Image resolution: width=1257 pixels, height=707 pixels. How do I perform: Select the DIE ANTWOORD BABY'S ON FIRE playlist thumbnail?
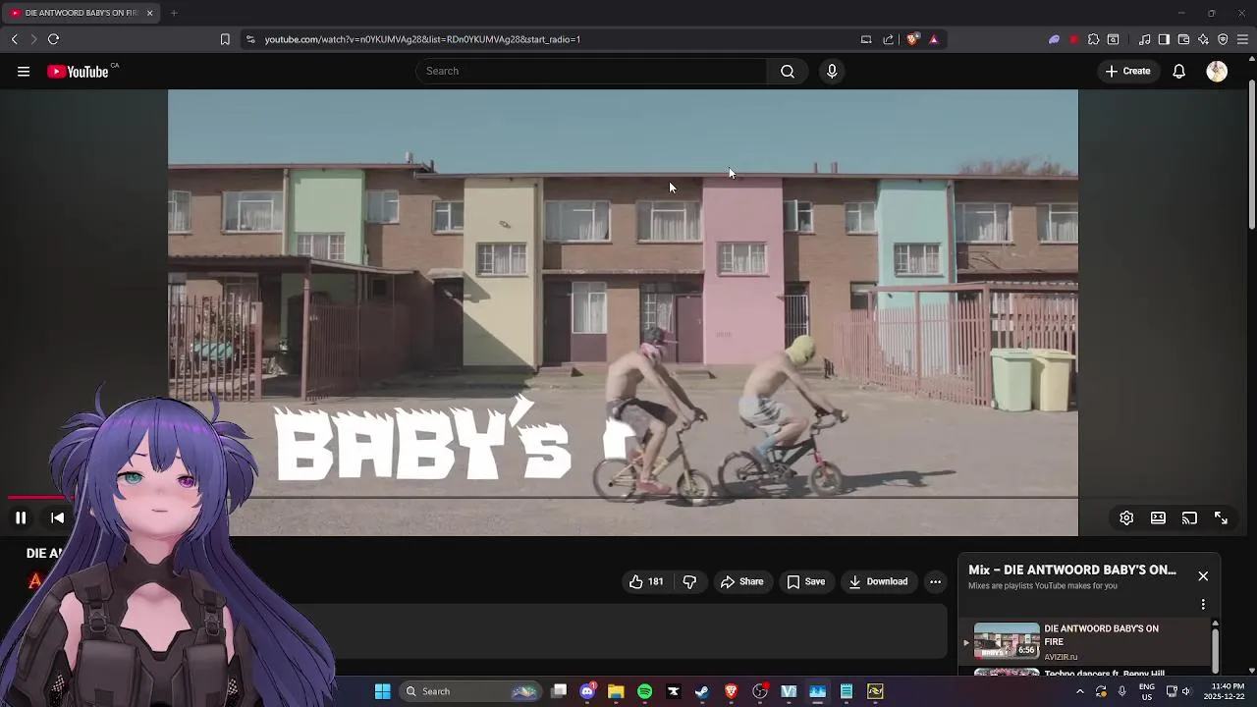coord(1007,640)
